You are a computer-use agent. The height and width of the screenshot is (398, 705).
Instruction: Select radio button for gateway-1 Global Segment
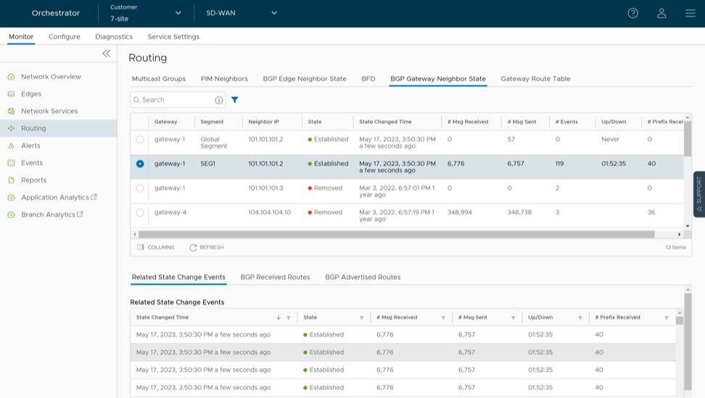(x=140, y=139)
